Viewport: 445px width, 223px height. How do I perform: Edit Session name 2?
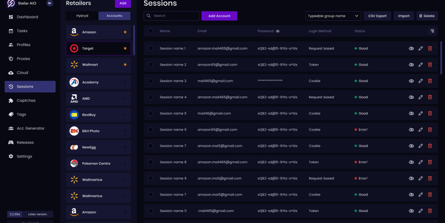coord(420,65)
